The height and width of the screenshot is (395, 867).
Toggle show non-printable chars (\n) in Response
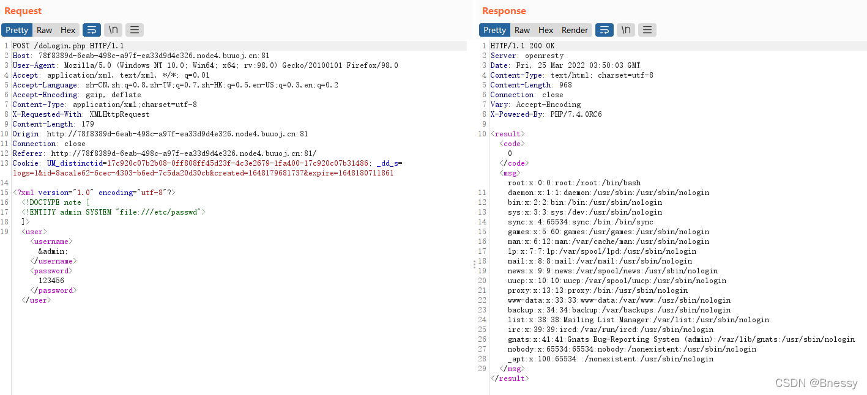[x=625, y=30]
